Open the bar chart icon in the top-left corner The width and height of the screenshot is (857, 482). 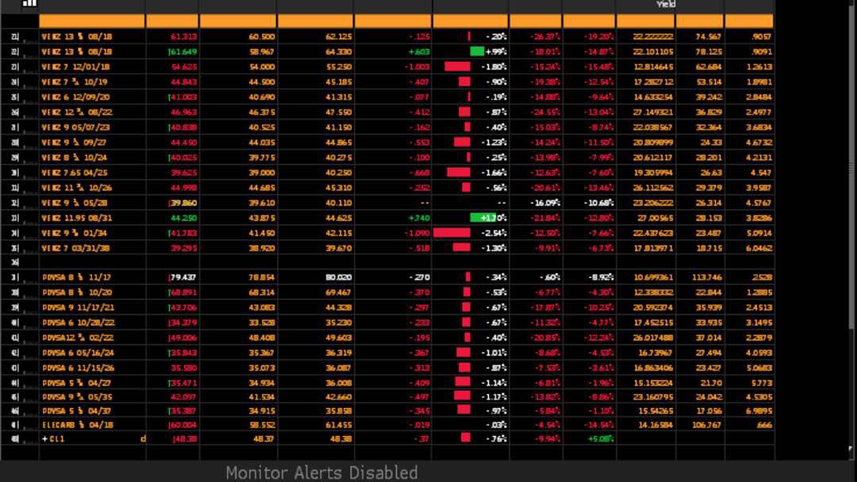pos(29,3)
